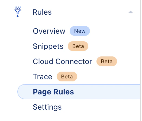Click the New badge beside Overview
The image size is (142, 121).
(x=80, y=31)
